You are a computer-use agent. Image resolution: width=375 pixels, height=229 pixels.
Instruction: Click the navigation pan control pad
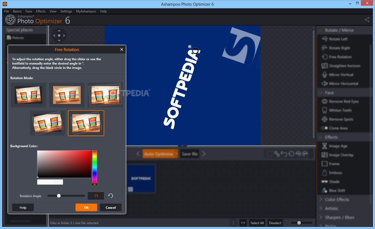[x=59, y=35]
